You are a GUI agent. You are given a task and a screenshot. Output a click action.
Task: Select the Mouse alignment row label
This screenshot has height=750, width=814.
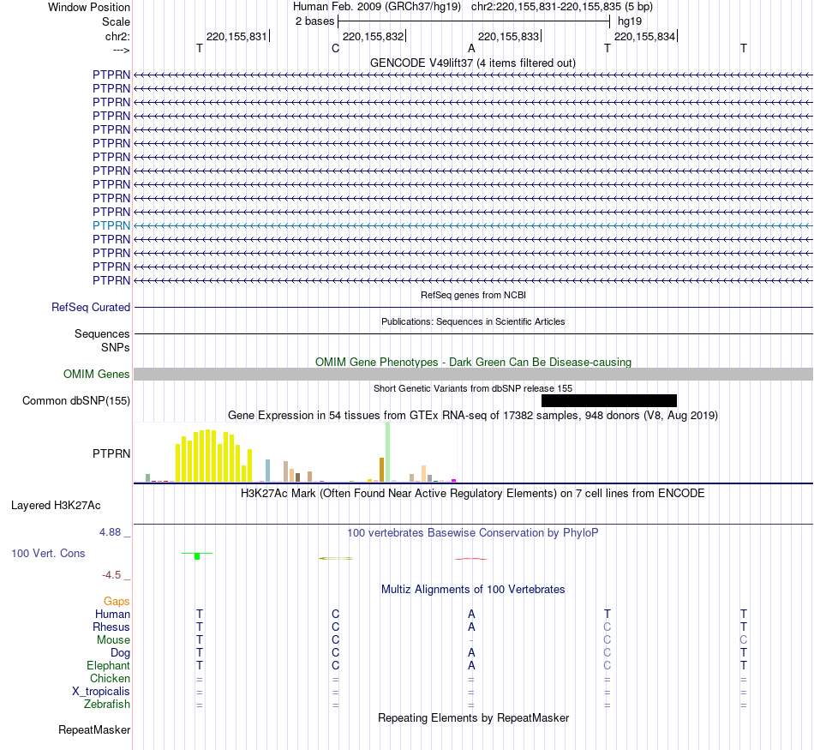113,640
